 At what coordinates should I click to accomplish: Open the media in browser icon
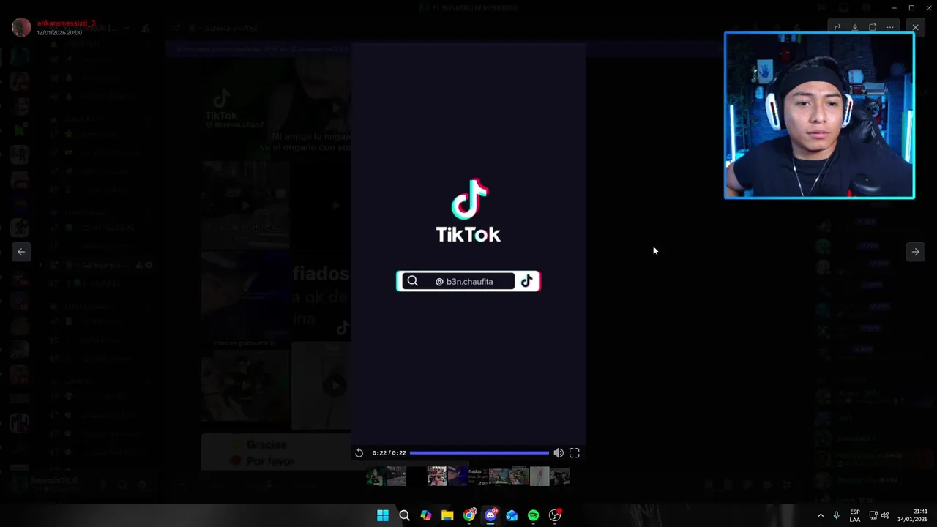click(873, 27)
